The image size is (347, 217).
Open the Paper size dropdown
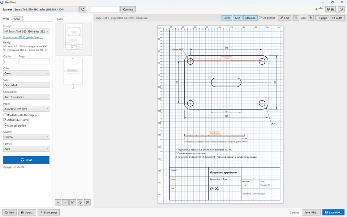[26, 109]
